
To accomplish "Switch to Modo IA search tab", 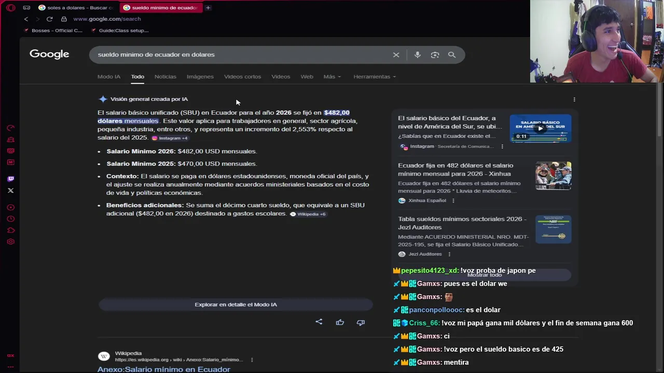I will coord(109,77).
